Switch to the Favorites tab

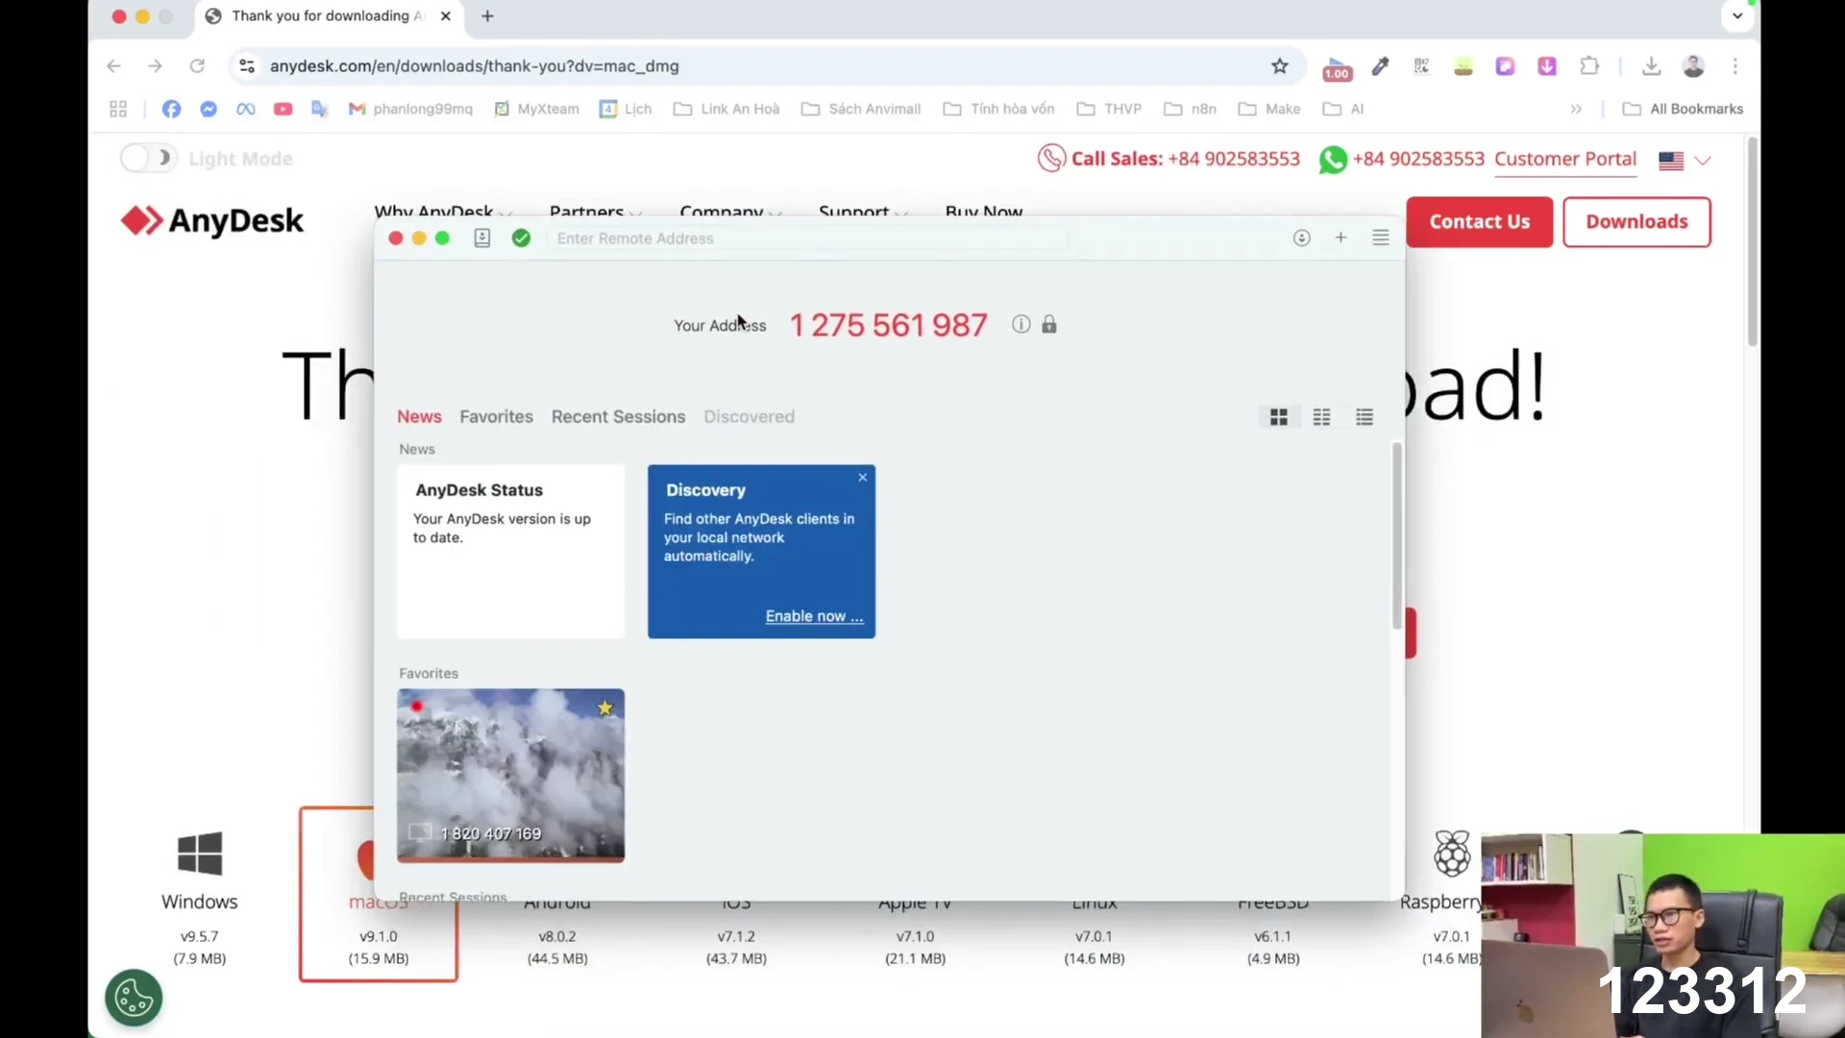tap(496, 416)
